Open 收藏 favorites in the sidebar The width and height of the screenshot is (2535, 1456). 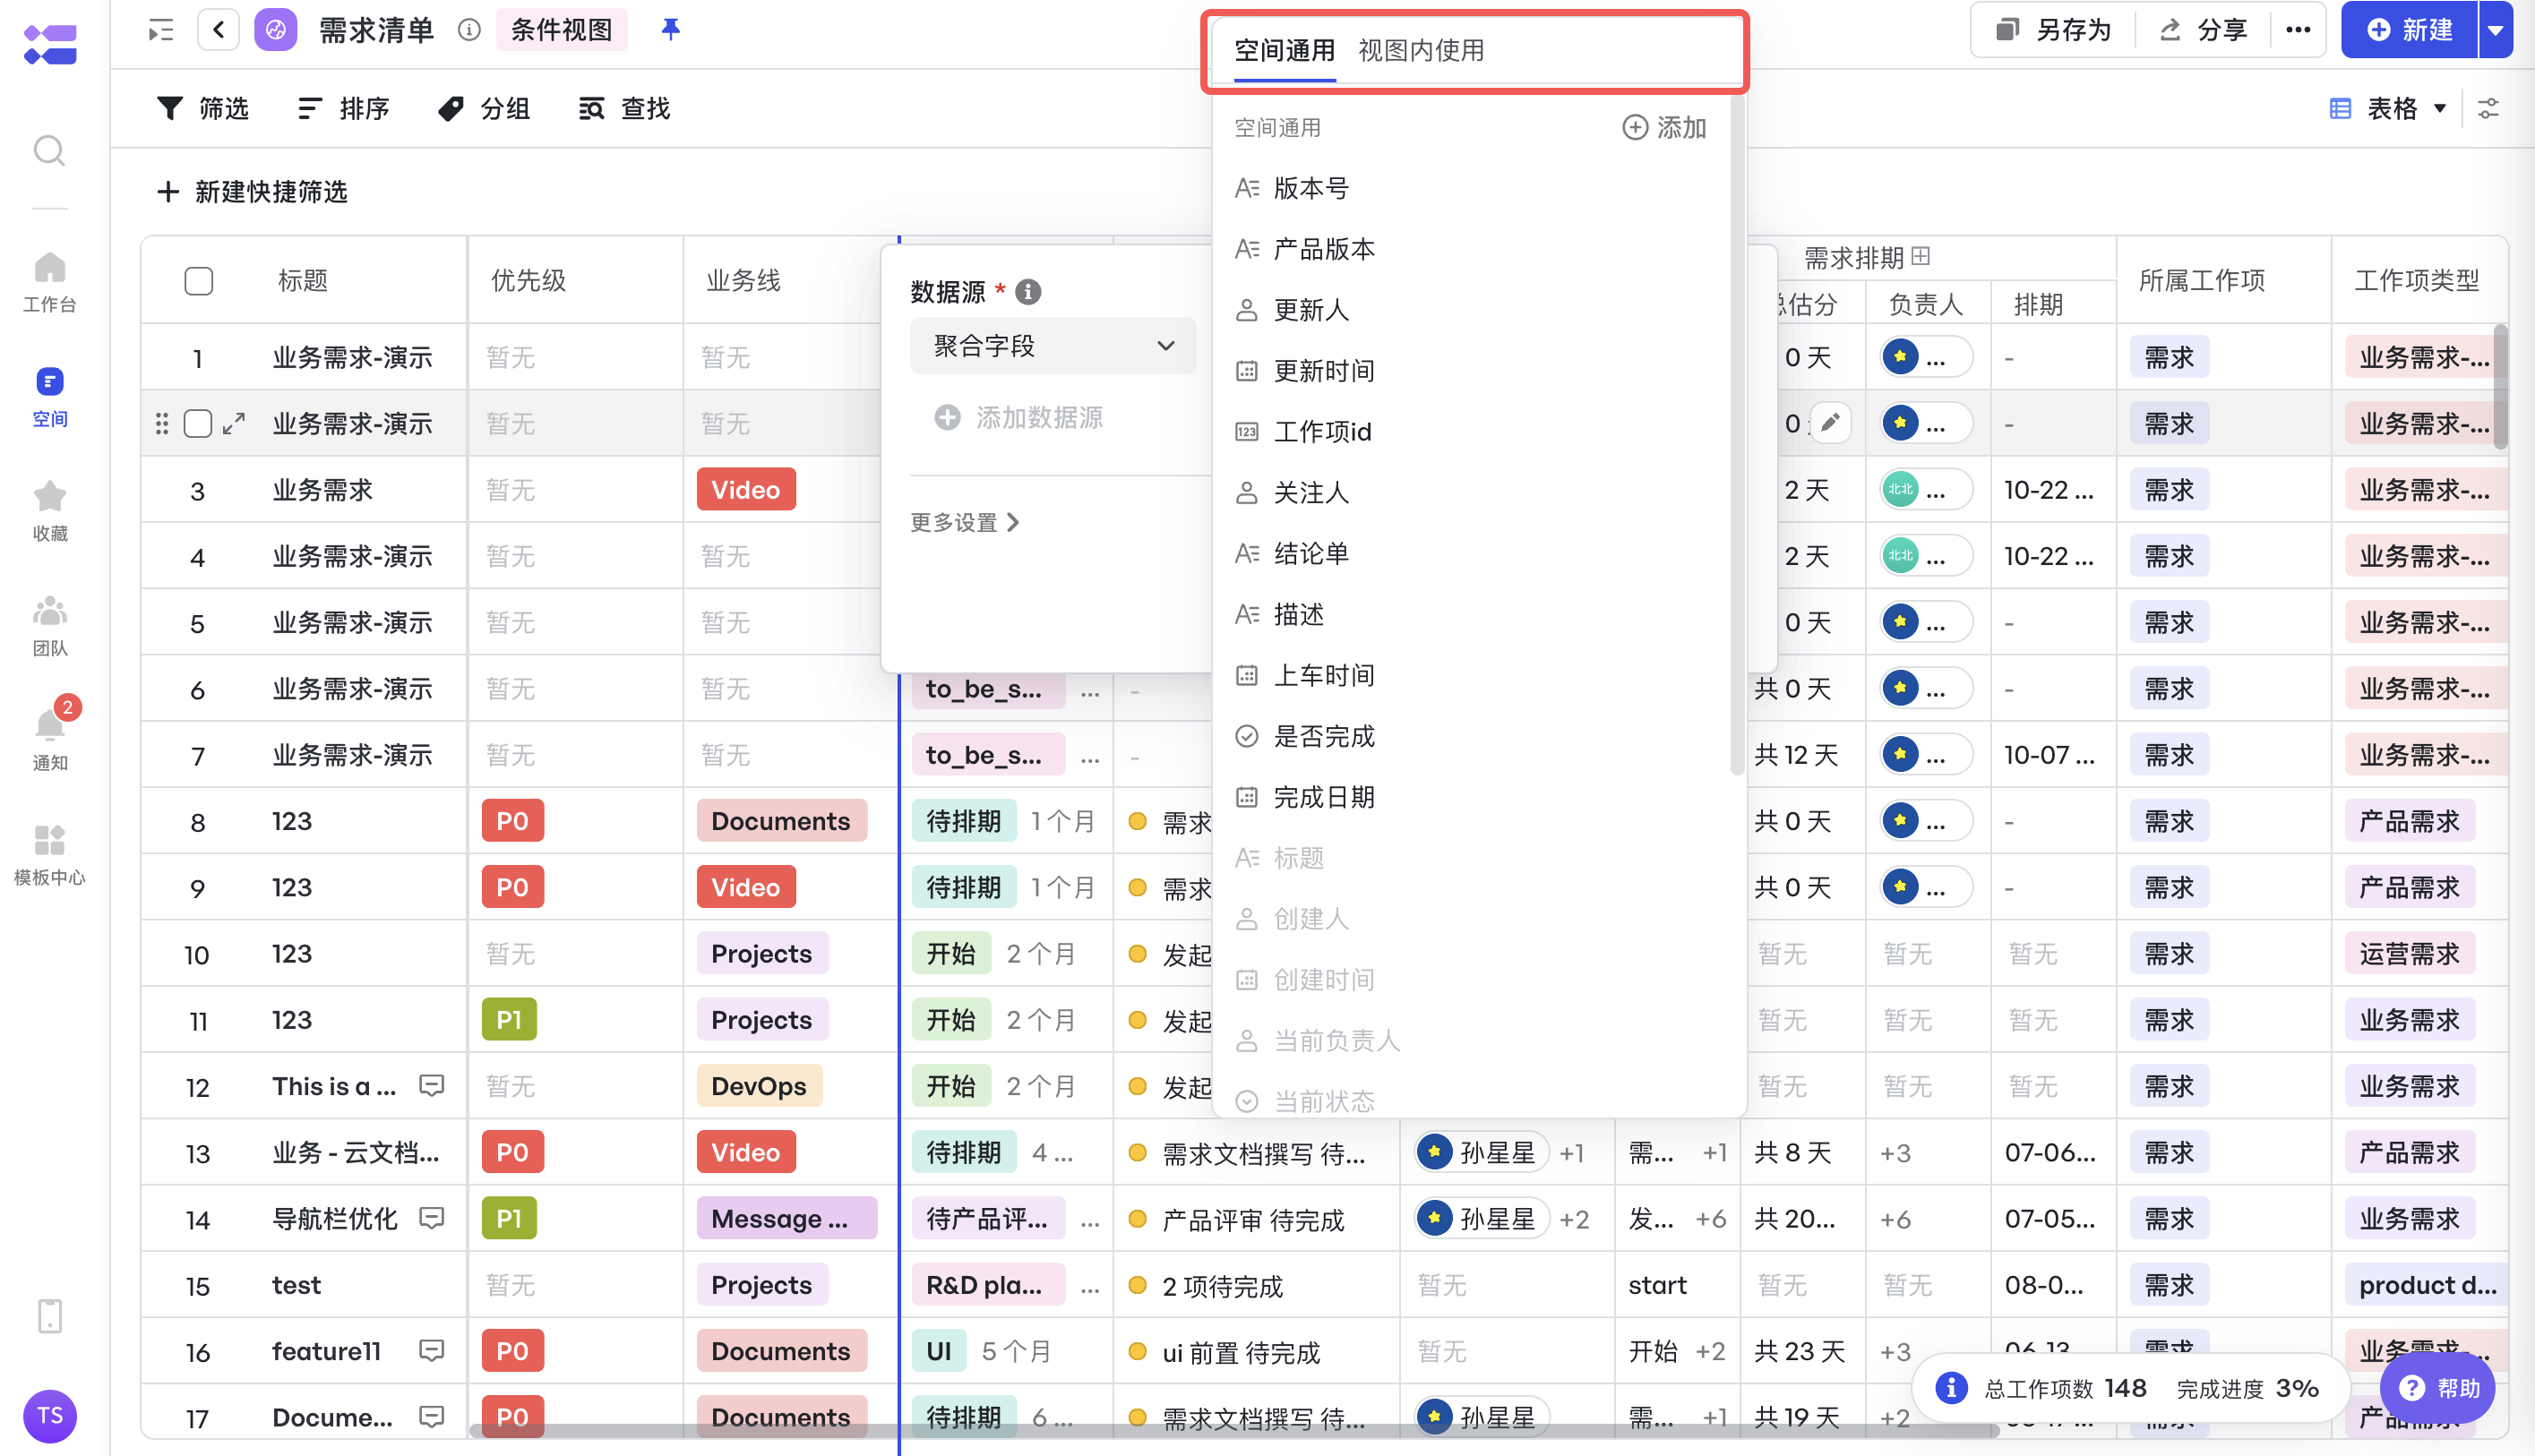pos(49,511)
